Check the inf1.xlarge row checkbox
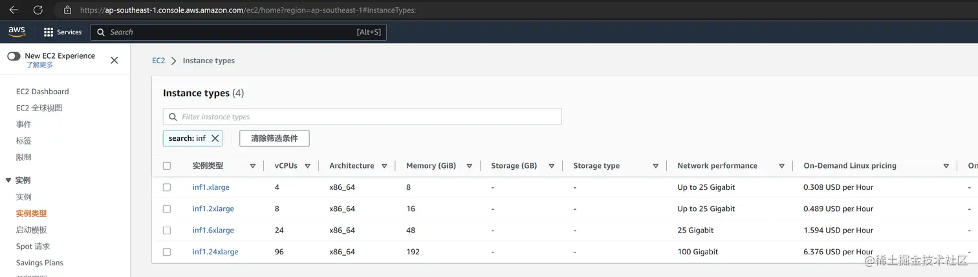This screenshot has width=978, height=277. click(x=167, y=187)
